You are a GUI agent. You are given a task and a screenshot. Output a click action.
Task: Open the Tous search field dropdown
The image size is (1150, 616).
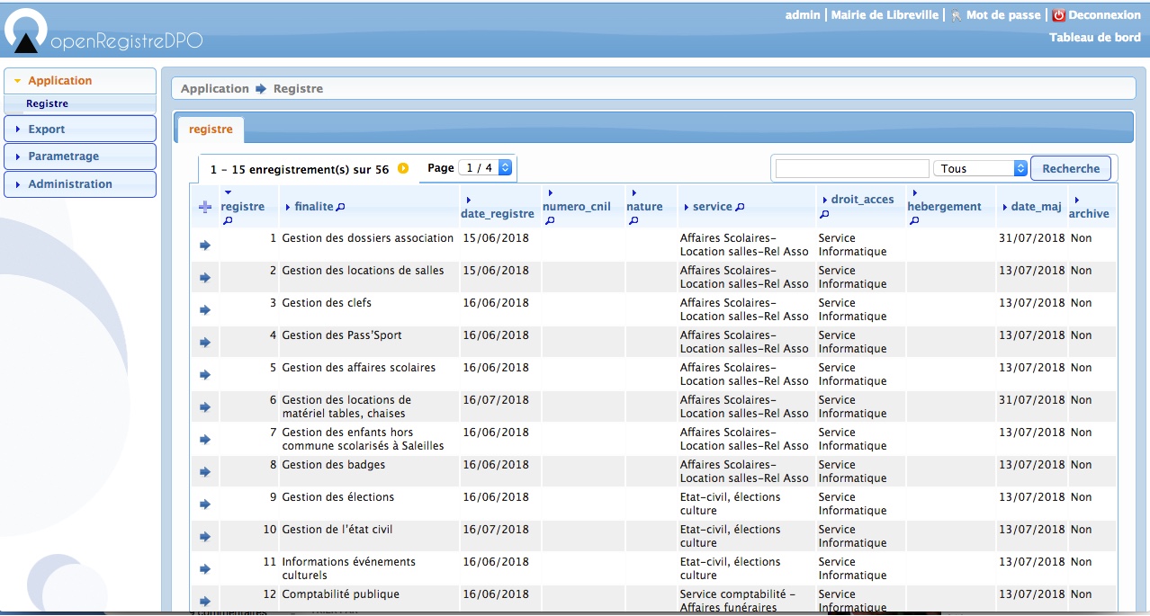coord(981,168)
